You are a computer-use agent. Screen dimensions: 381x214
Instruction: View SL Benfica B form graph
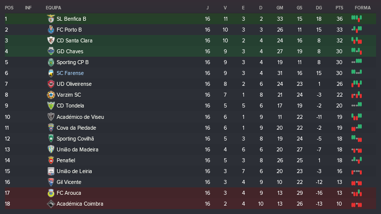pyautogui.click(x=356, y=19)
